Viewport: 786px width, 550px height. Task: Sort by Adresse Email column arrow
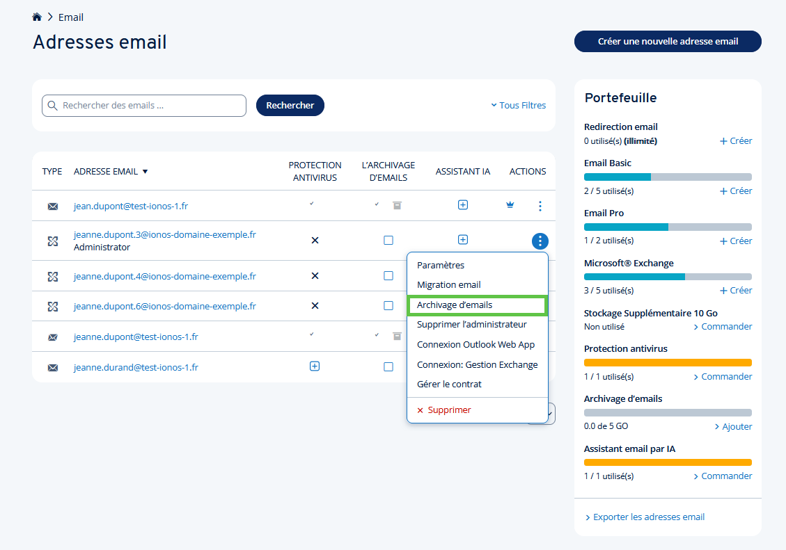[x=145, y=172]
